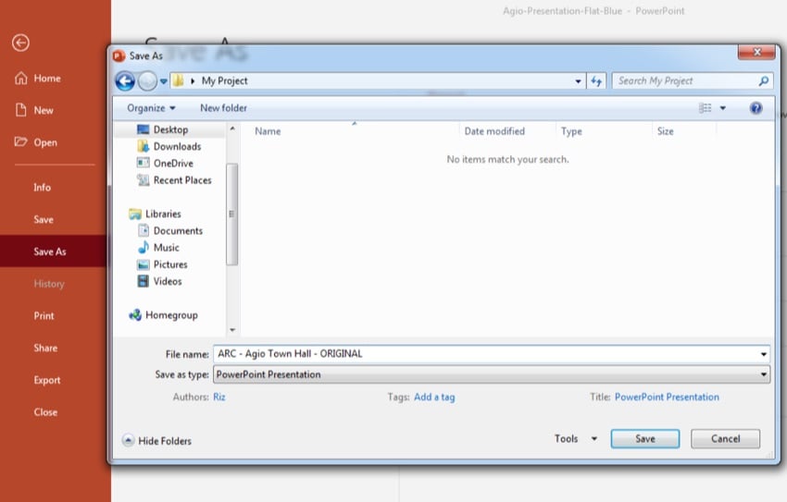Collapse the folder pane with Hide Folders

(156, 441)
